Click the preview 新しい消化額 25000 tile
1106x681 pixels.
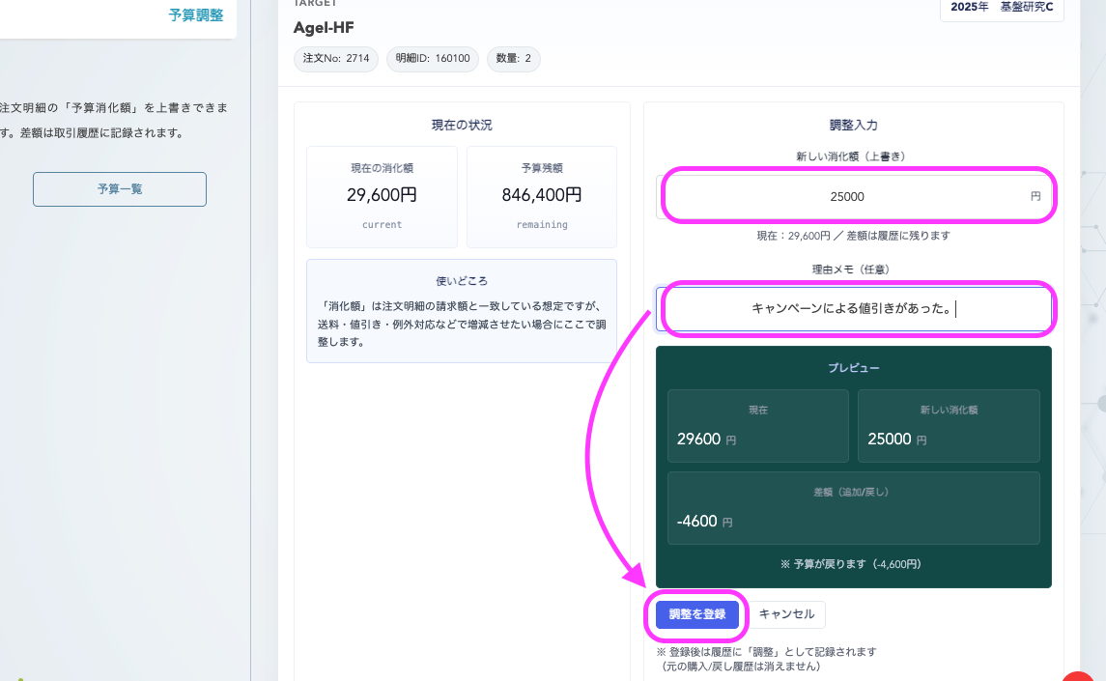point(949,426)
